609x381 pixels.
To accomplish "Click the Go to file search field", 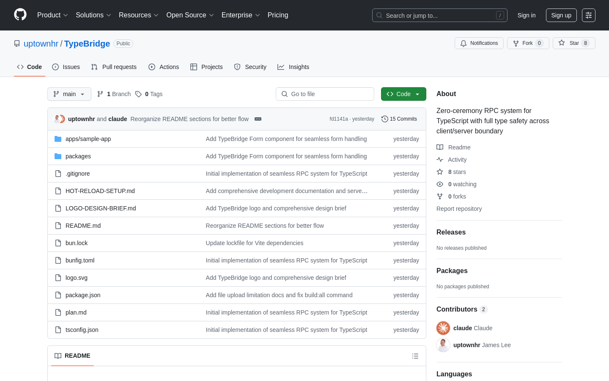I will pyautogui.click(x=325, y=94).
